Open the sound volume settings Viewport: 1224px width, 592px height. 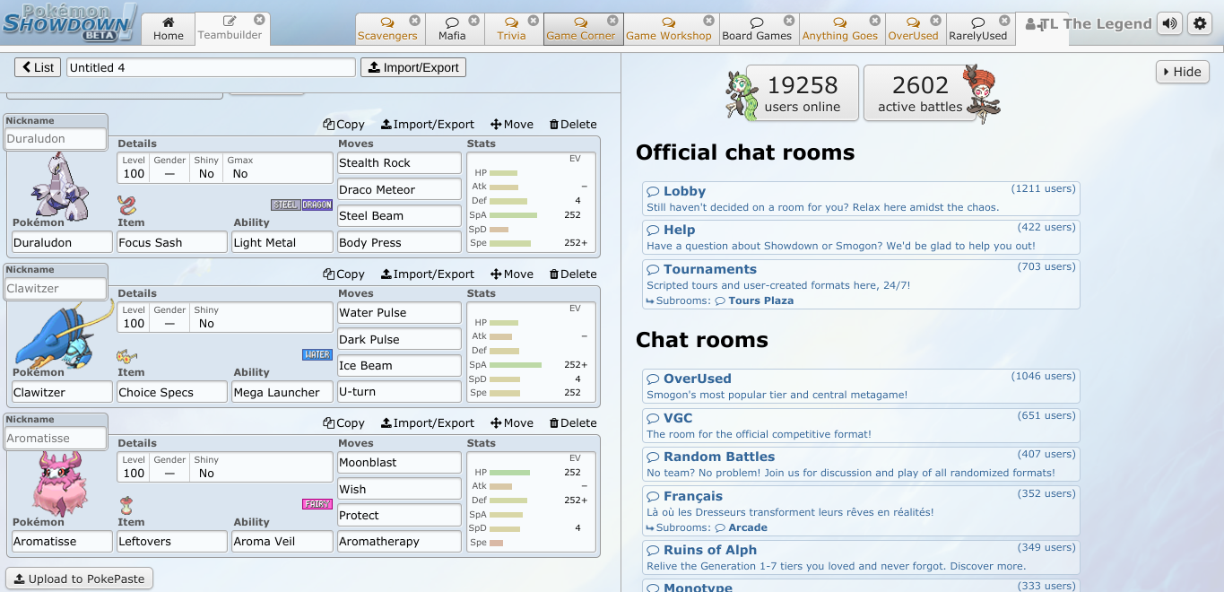tap(1169, 24)
